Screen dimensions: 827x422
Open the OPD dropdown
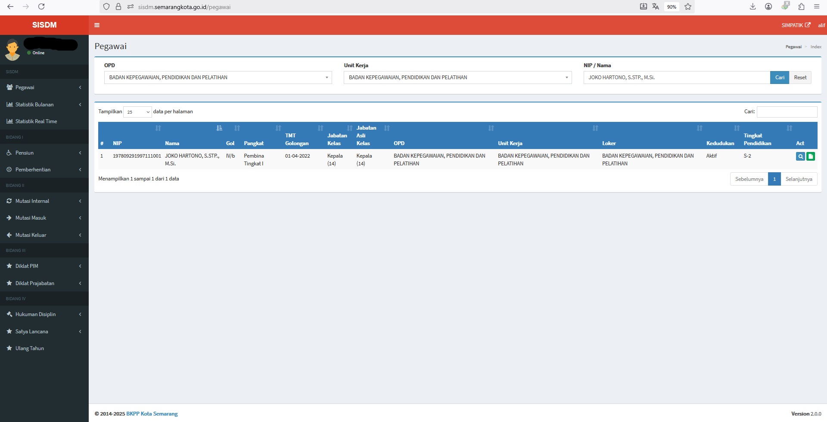tap(218, 78)
